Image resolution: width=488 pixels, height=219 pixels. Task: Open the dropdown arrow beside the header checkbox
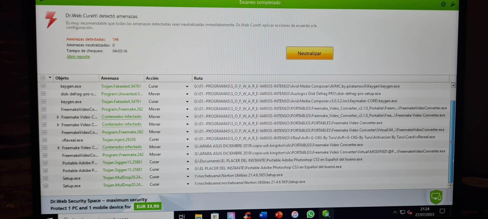[50, 77]
